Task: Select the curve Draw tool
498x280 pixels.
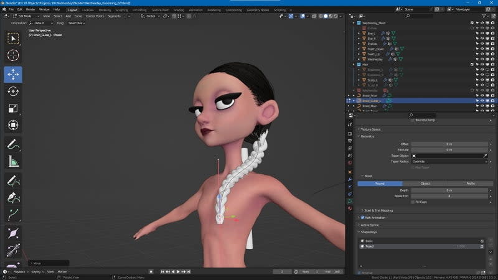Action: (13, 180)
